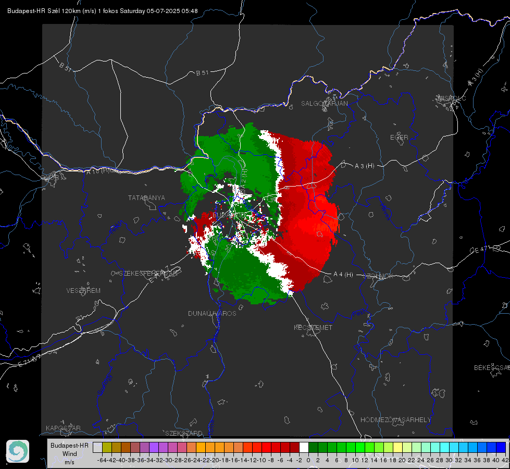This screenshot has height=469, width=510.
Task: Select the white near-zero wind swatch
Action: 304,447
